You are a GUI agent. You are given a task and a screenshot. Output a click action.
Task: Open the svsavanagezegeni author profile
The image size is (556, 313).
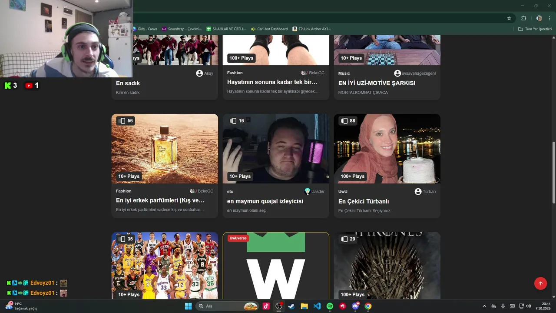(x=415, y=73)
